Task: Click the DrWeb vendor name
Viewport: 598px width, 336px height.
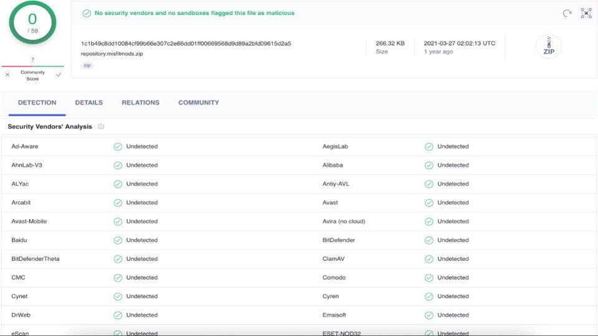Action: 21,315
